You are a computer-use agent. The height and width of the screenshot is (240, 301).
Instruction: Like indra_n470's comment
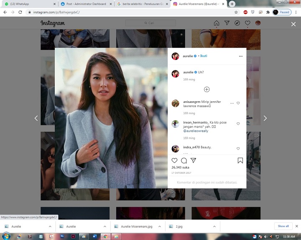tap(238, 148)
